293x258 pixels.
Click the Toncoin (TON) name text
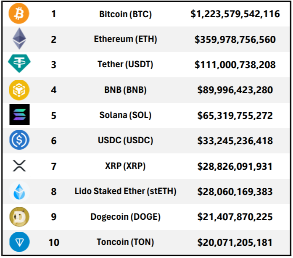[125, 242]
